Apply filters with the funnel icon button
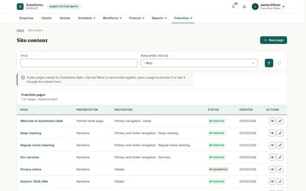Viewport: 306px width, 191px height. 269,63
